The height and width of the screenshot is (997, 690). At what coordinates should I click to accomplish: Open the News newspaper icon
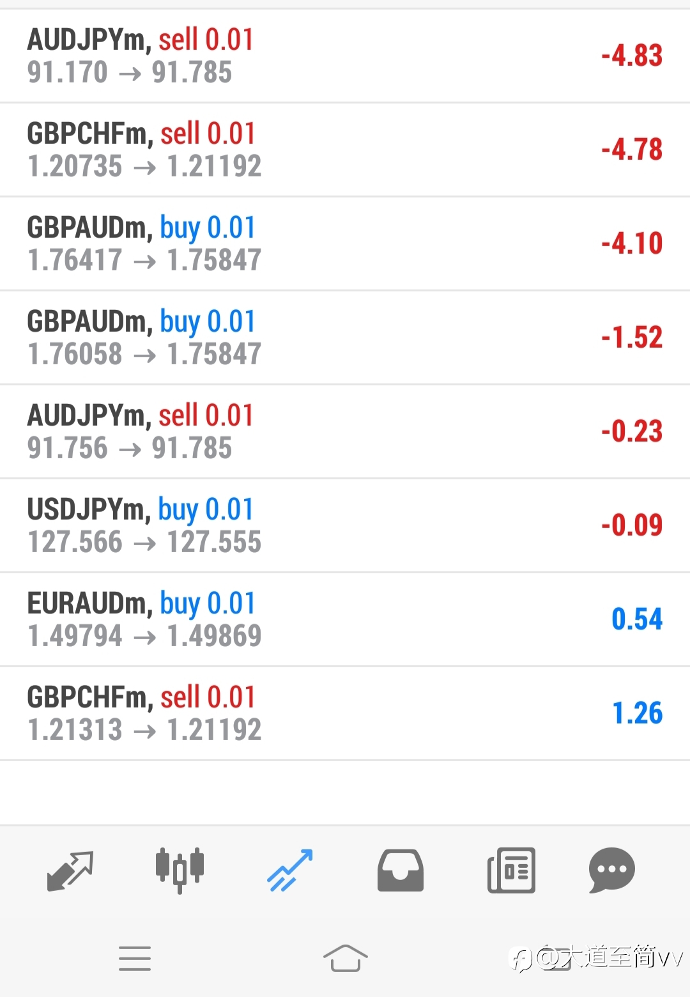coord(511,870)
